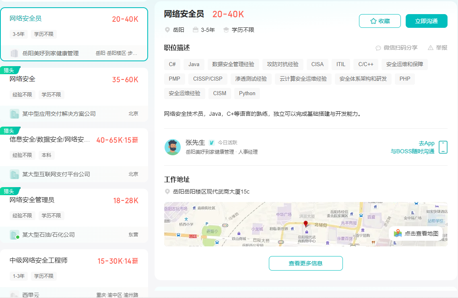Select the PHP tag
Image resolution: width=458 pixels, height=298 pixels.
(x=405, y=79)
